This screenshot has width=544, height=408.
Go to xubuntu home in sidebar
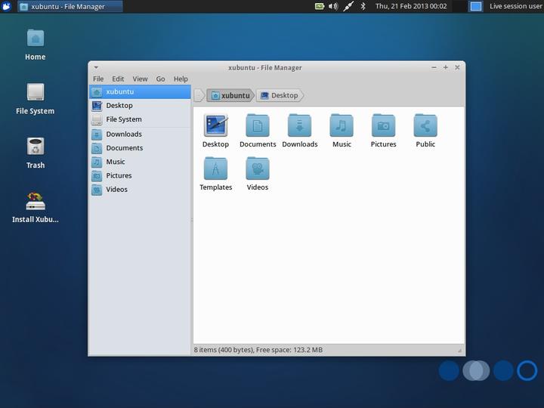(x=141, y=91)
